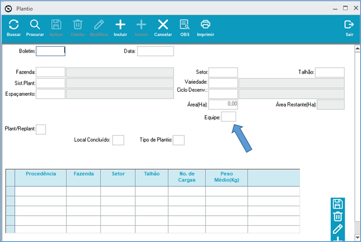Minimize the Plantio window
Viewport: 361px width, 242px height.
click(335, 9)
